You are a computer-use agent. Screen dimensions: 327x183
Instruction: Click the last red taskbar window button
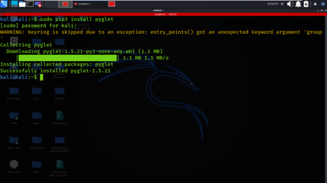112,4
